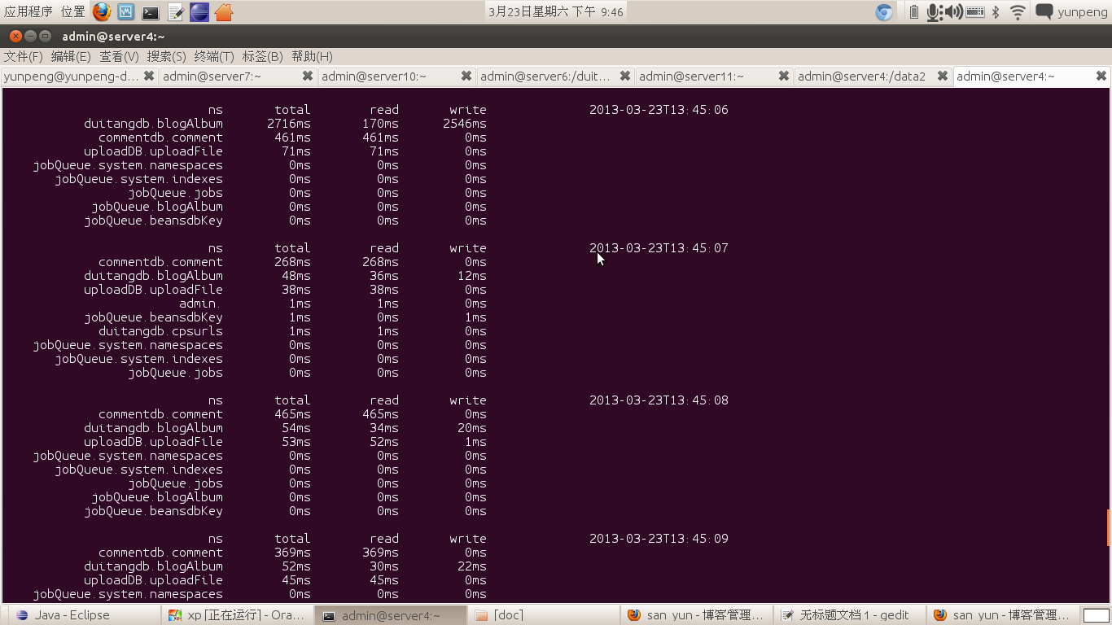This screenshot has height=625, width=1112.
Task: Maximize the admin@server4:~ terminal window
Action: pos(46,36)
